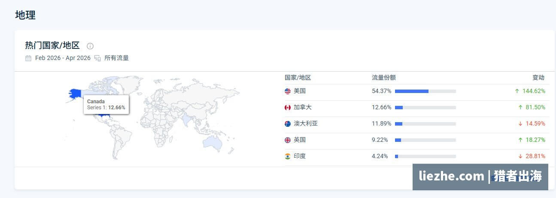Click the 14.59% change value
Image resolution: width=556 pixels, height=198 pixels.
[x=535, y=124]
